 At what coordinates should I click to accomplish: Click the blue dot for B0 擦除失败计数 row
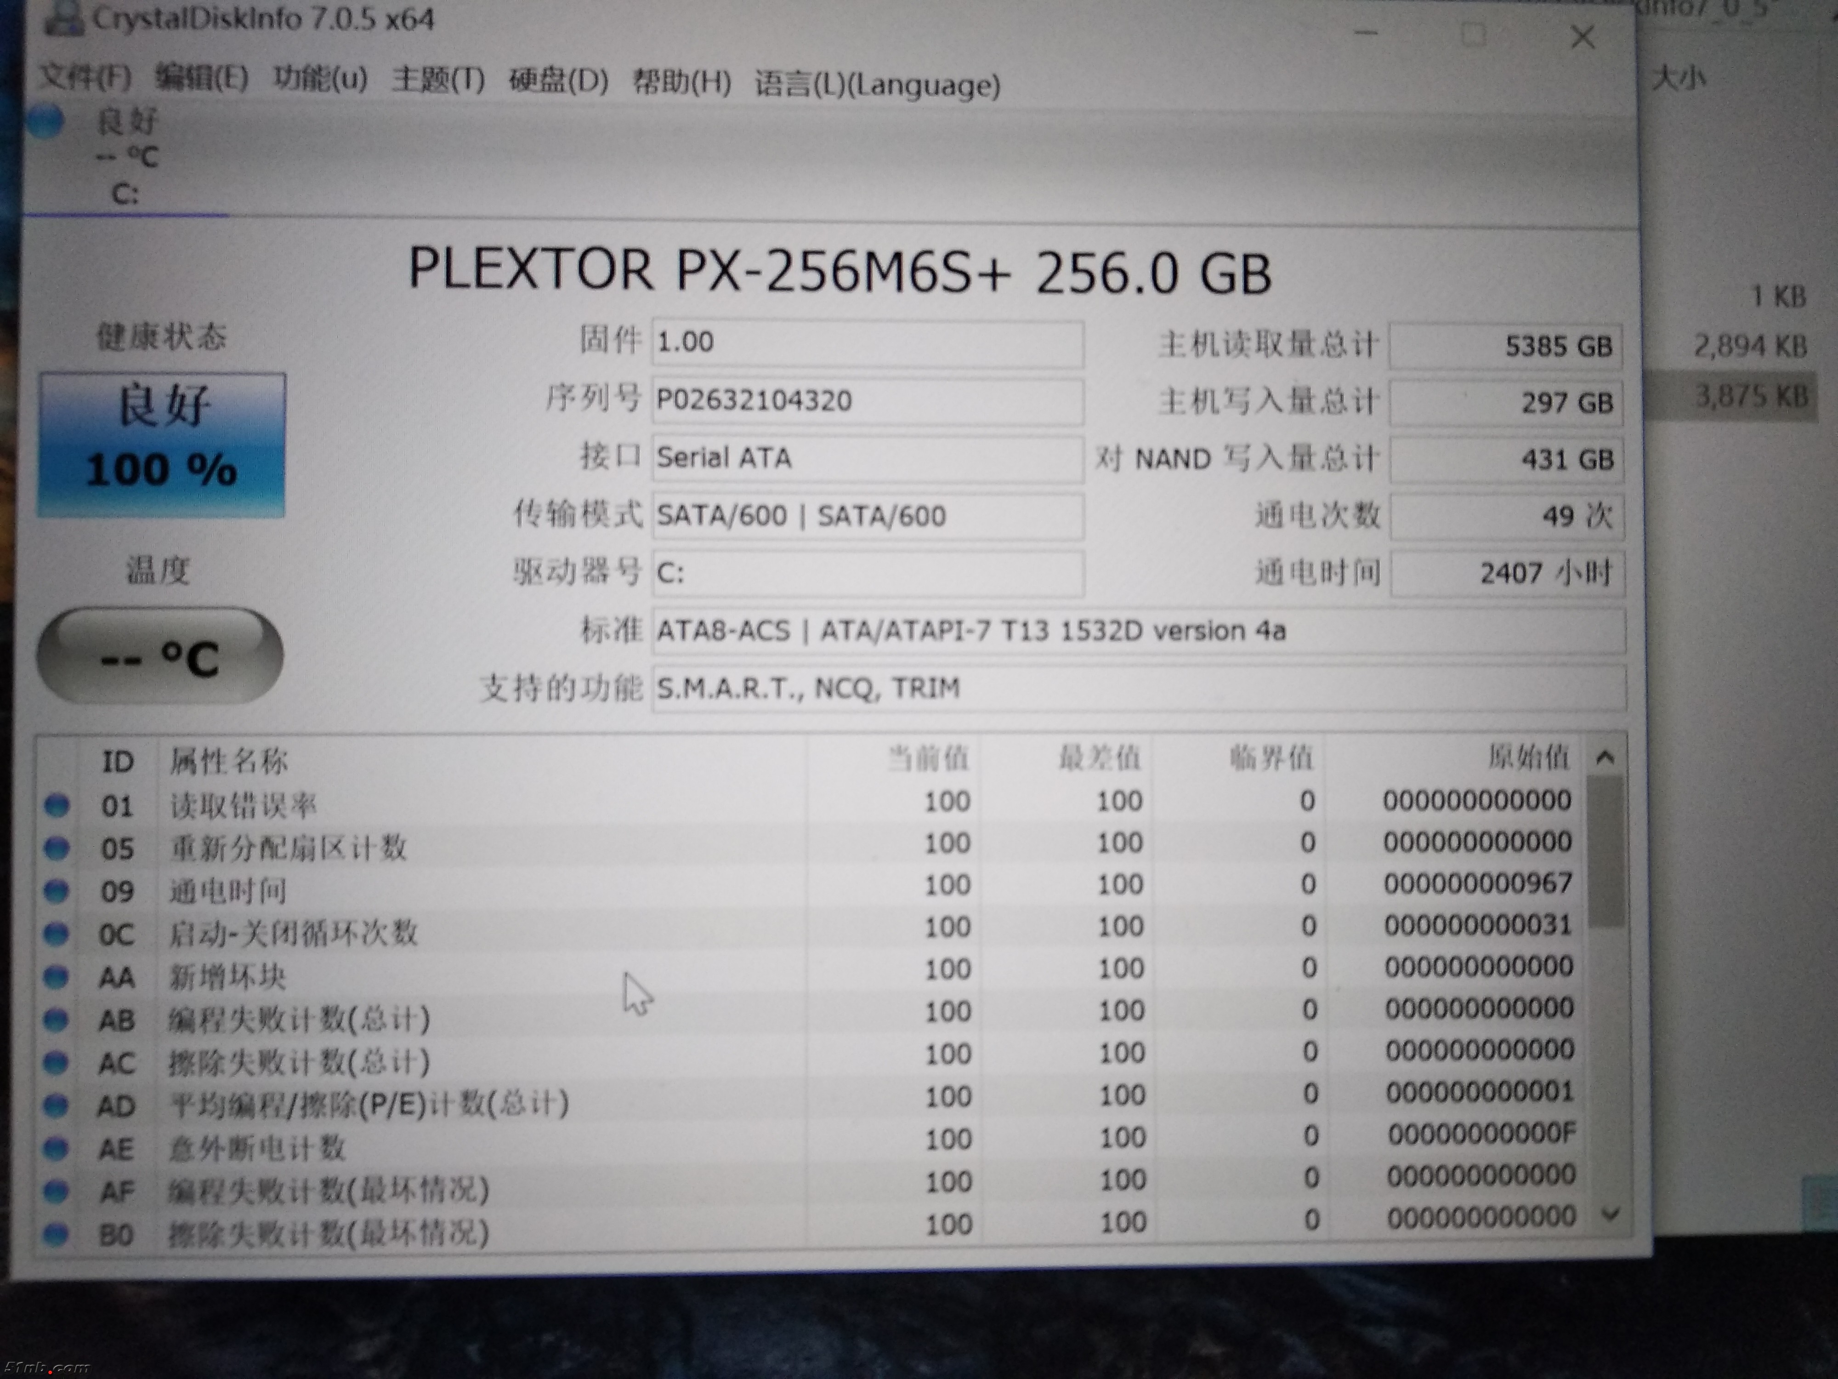point(57,1234)
